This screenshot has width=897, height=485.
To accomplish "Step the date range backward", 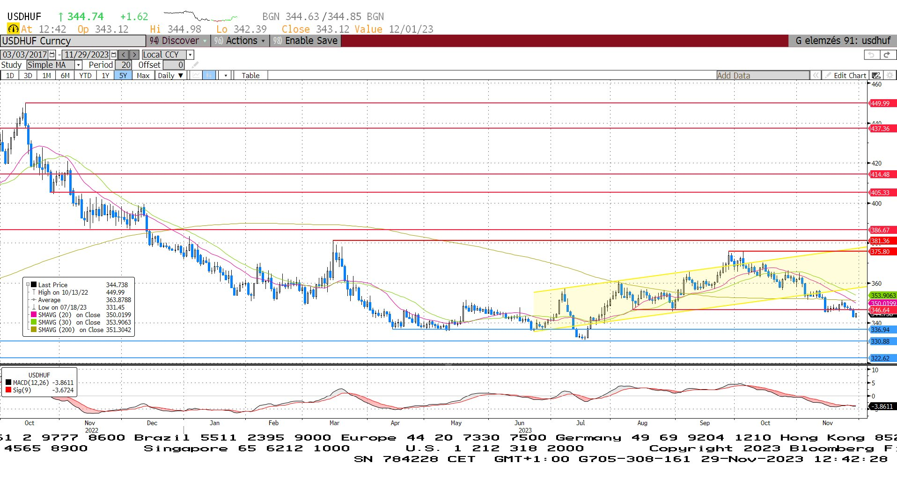I will [x=124, y=55].
